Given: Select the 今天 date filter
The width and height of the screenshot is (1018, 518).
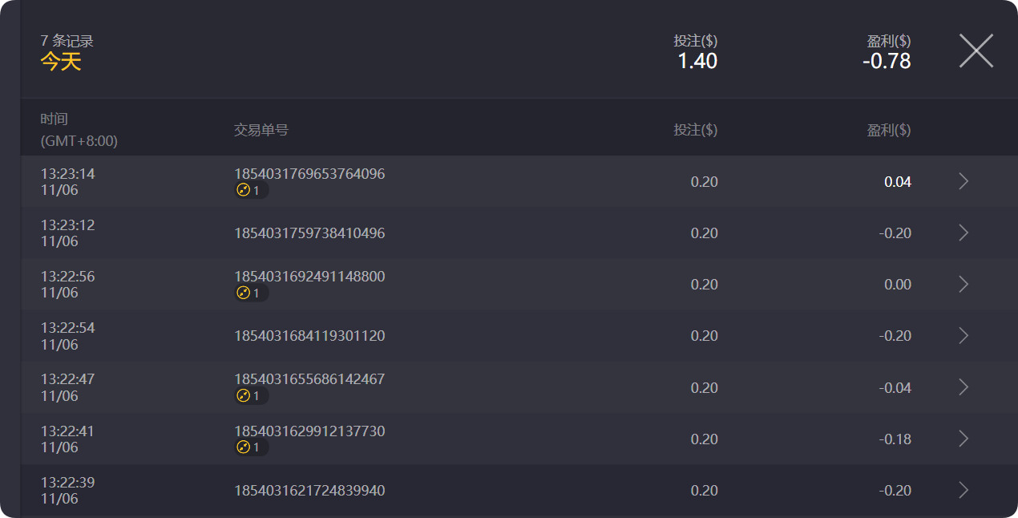Looking at the screenshot, I should (61, 62).
